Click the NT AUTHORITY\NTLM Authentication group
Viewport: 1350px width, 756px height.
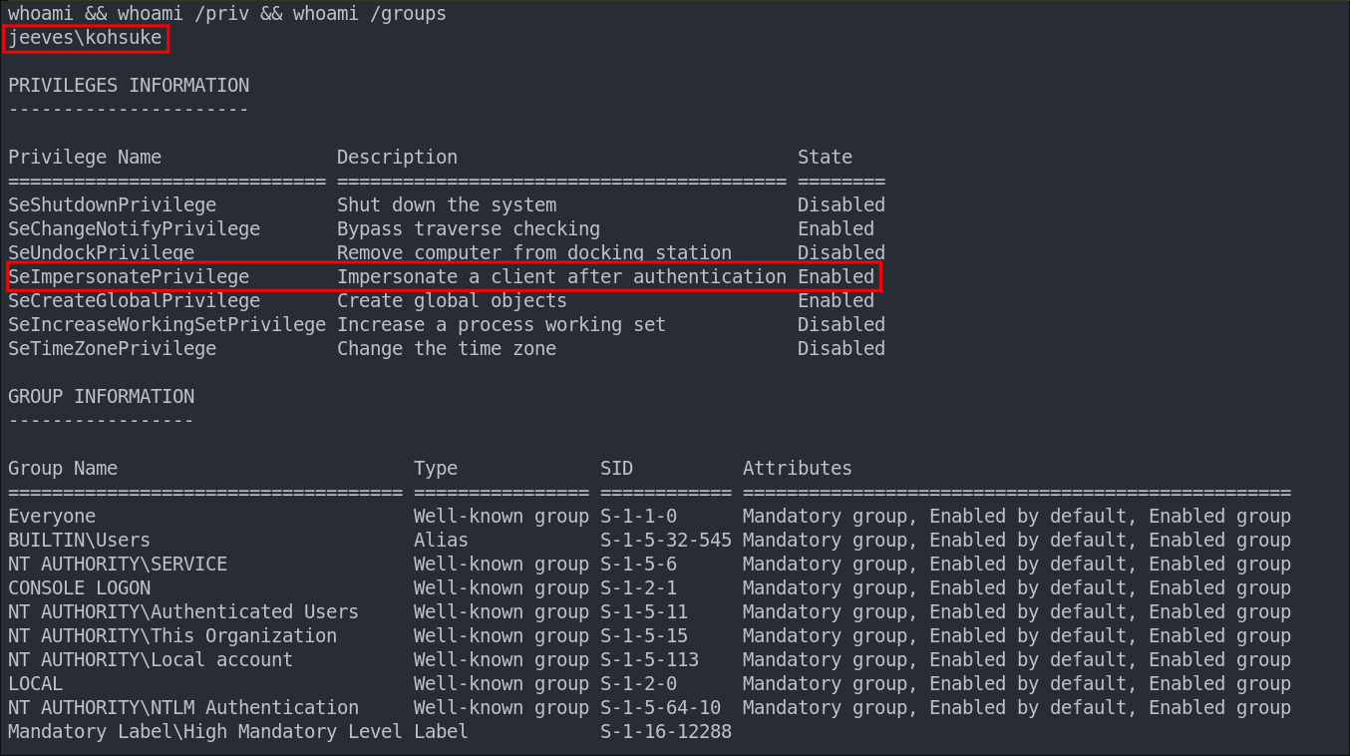[183, 708]
